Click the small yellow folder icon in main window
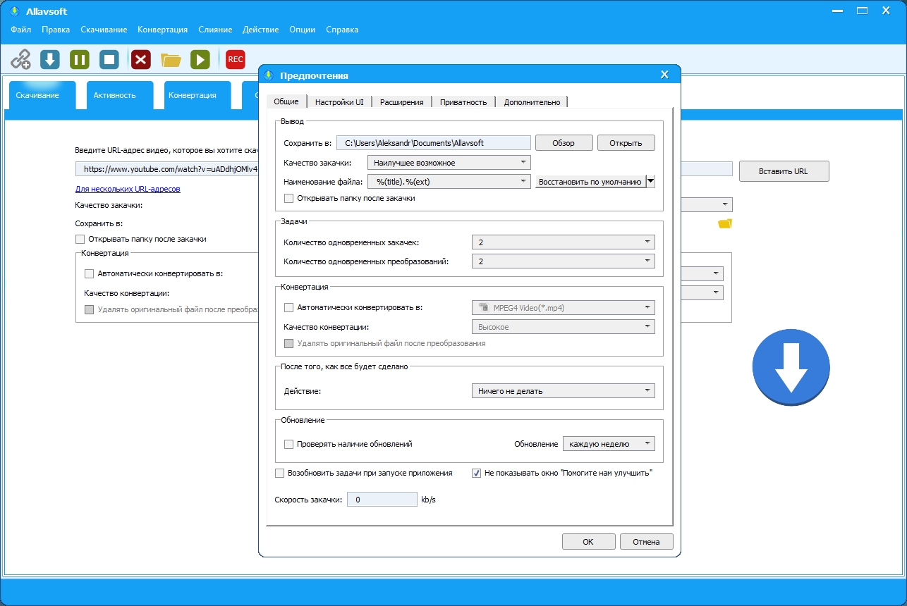The image size is (907, 606). (725, 223)
